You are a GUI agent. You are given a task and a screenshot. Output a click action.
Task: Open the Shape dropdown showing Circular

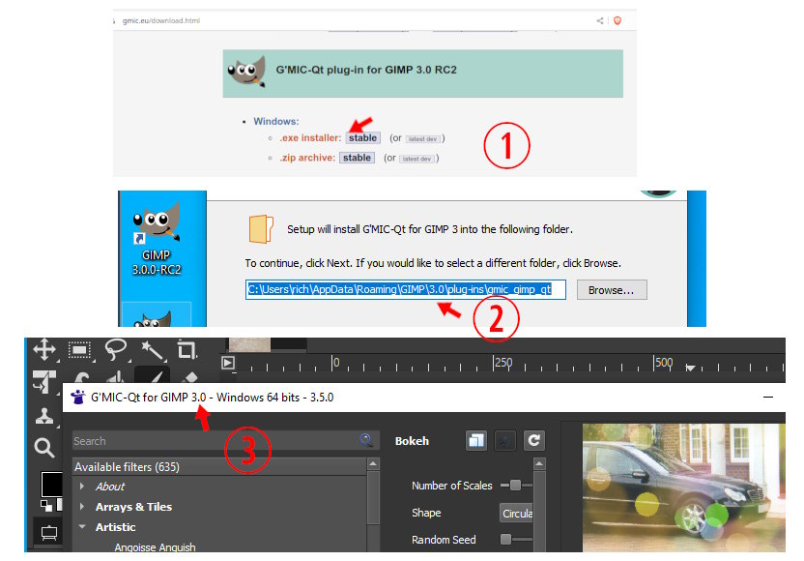[x=517, y=514]
